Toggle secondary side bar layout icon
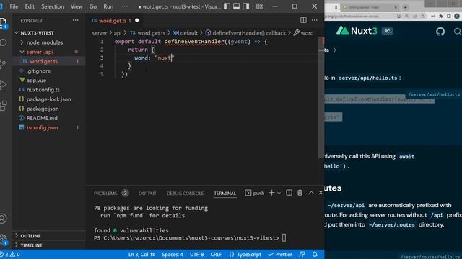Image resolution: width=462 pixels, height=259 pixels. tap(245, 6)
